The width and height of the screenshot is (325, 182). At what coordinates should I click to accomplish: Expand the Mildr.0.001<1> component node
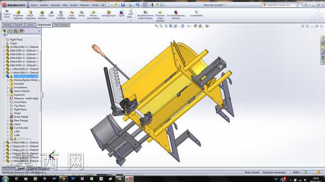[4, 47]
